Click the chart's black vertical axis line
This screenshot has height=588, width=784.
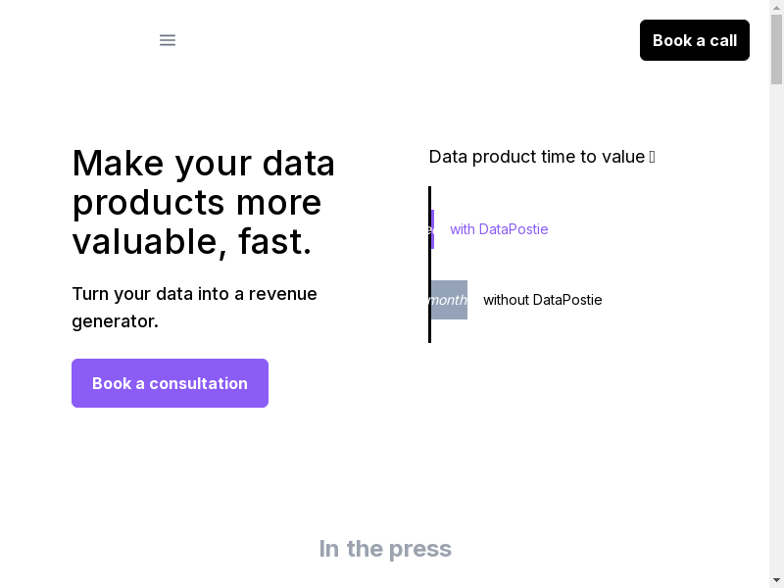pos(429,265)
